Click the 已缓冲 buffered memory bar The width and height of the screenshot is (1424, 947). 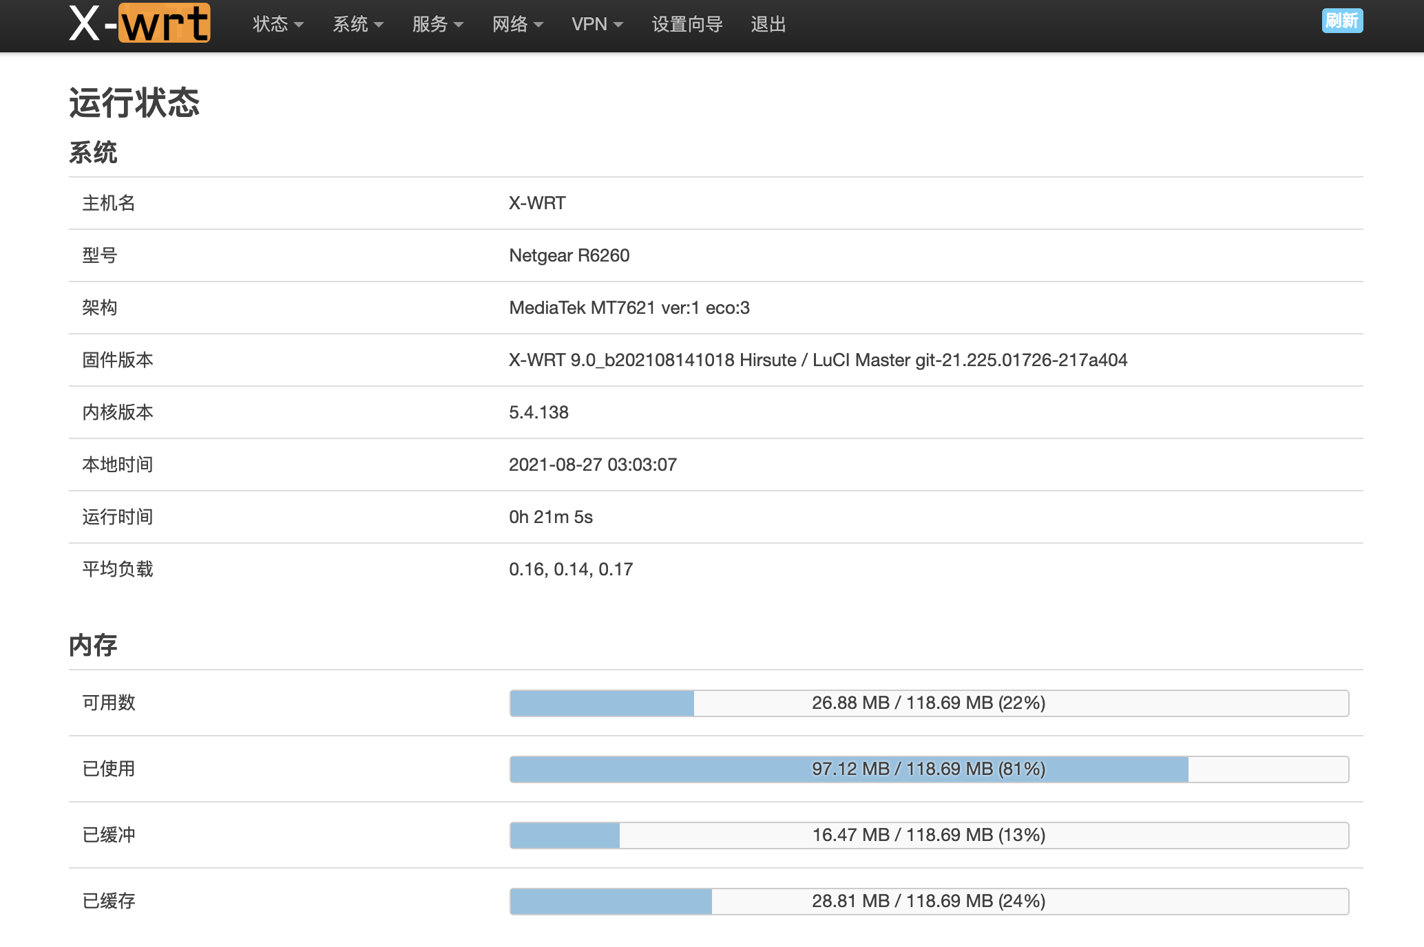[928, 835]
